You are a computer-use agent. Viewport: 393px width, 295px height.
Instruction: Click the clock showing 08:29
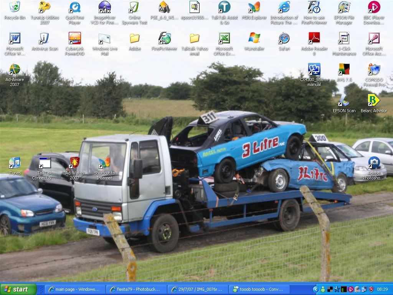[x=383, y=289]
